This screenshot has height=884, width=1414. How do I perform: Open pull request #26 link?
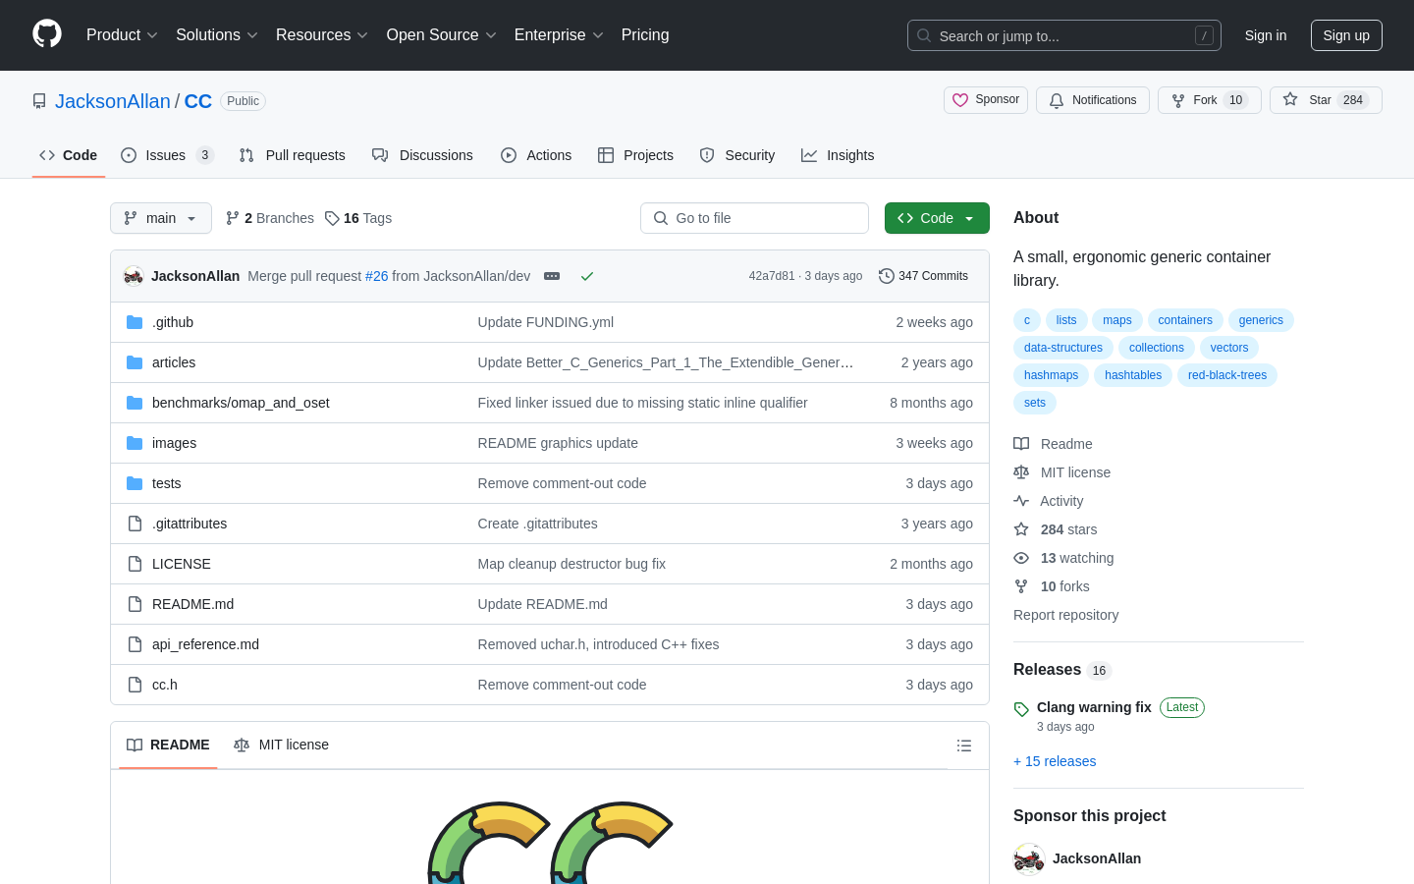coord(377,276)
